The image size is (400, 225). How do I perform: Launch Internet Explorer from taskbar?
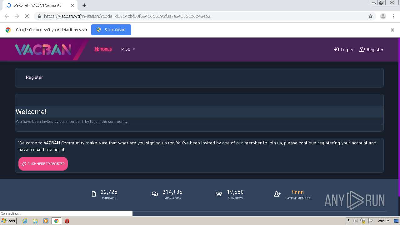(25, 221)
